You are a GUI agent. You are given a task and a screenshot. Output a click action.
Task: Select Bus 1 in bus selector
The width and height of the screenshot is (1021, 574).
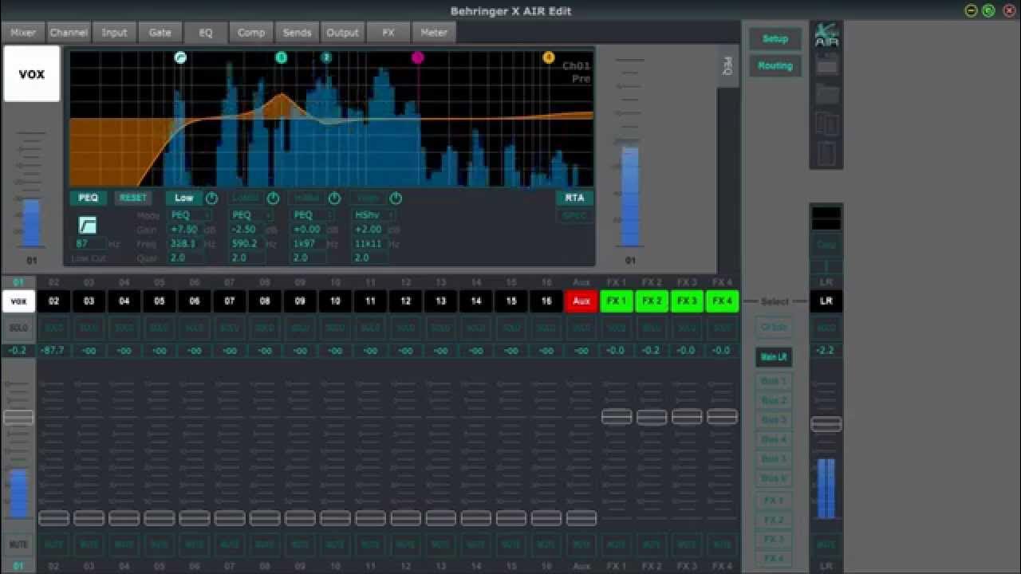(x=774, y=381)
